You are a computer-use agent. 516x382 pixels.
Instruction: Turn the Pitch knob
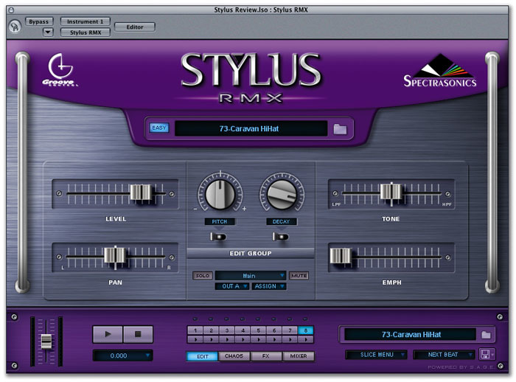220,194
